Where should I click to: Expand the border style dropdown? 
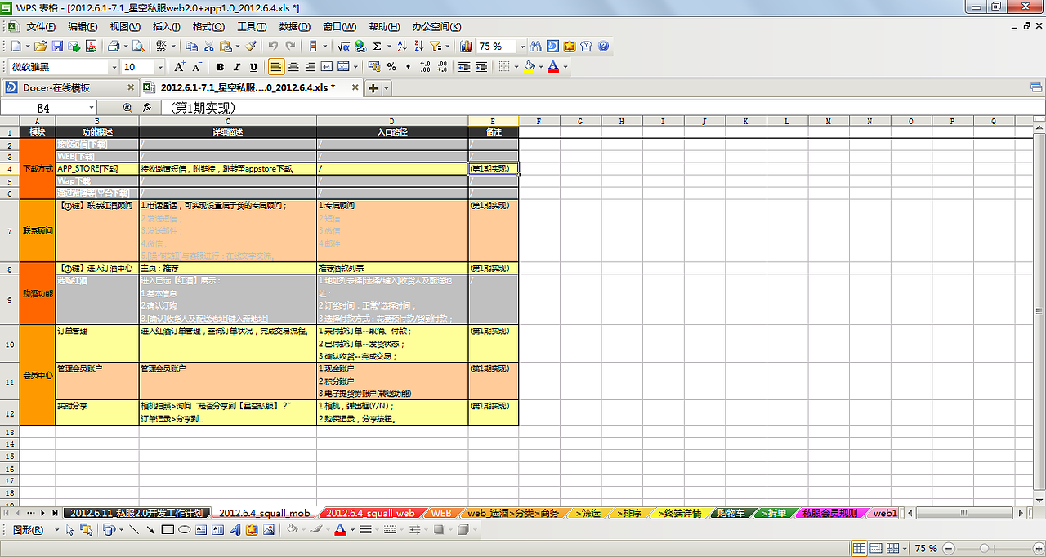tap(516, 66)
